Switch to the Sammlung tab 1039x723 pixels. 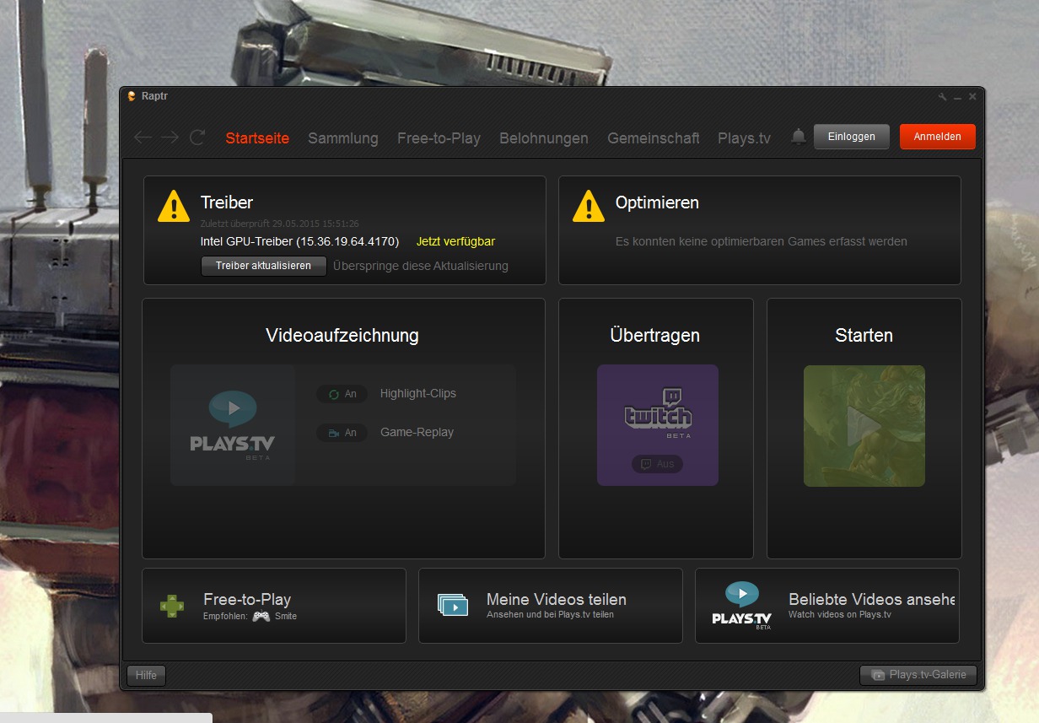(343, 138)
